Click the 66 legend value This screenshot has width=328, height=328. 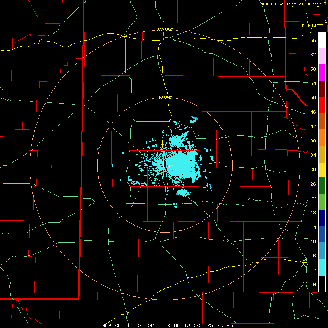coord(313,40)
